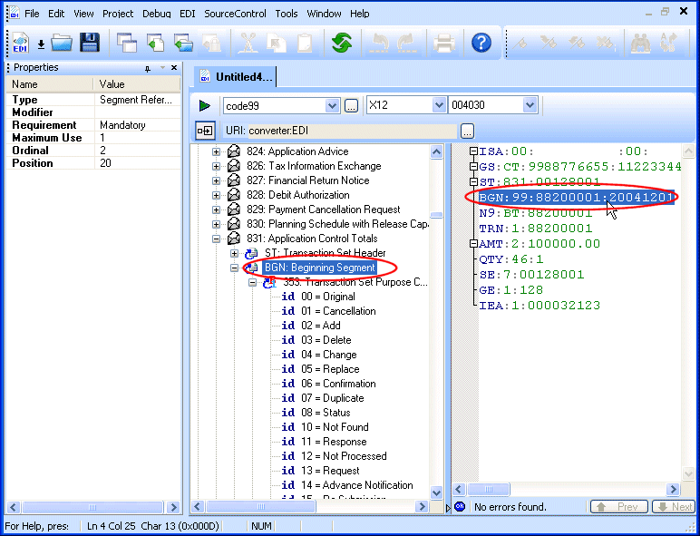Screen dimensions: 700x536
Task: Expand the 824: Application Advice tree node
Action: click(x=217, y=151)
